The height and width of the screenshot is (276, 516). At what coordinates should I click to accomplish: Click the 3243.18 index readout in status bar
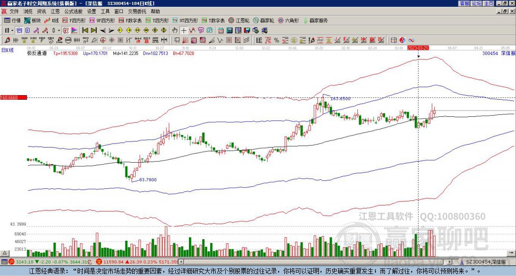(x=25, y=262)
